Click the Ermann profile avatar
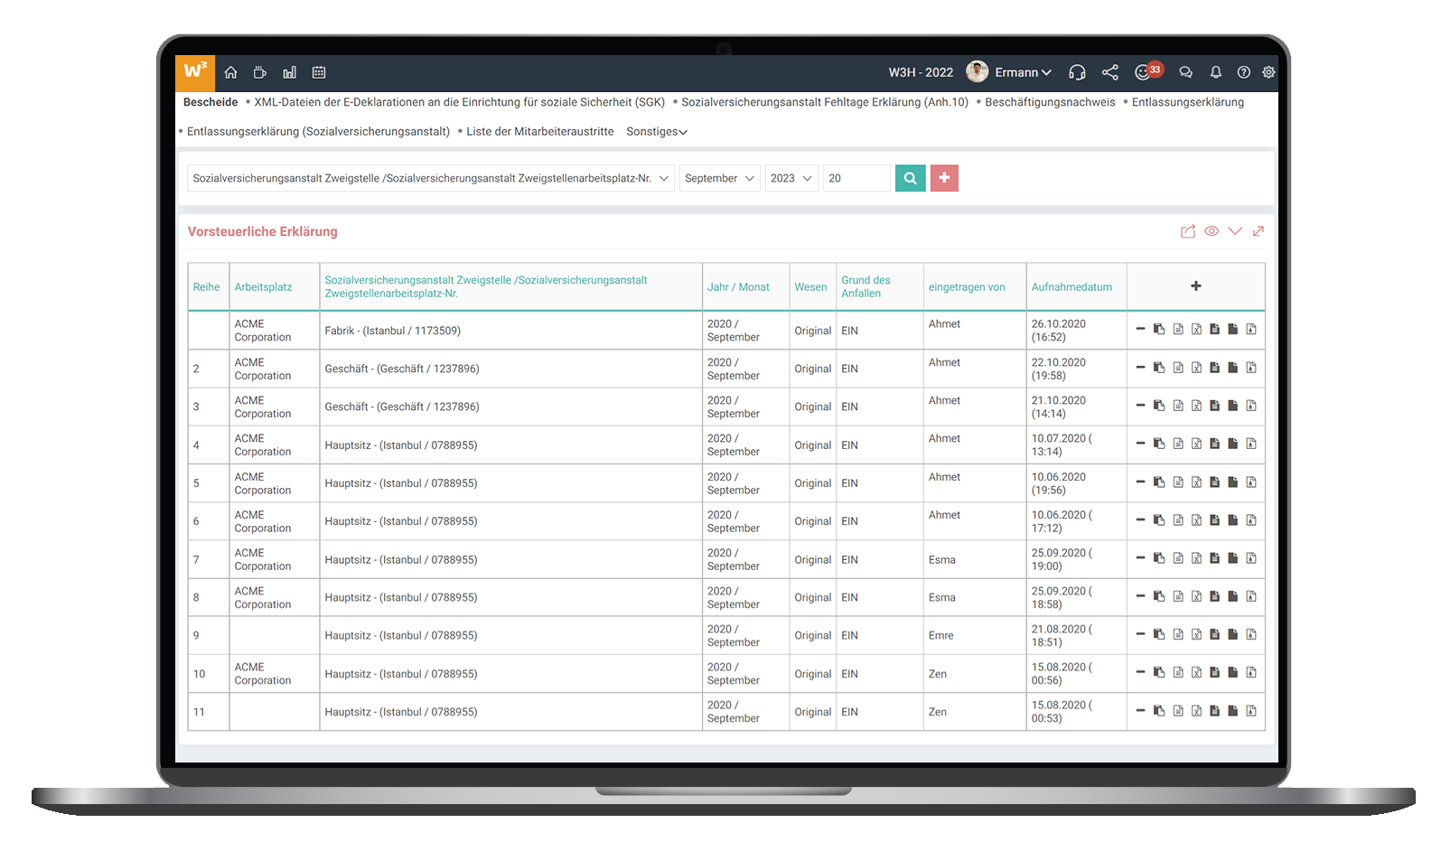 (977, 71)
